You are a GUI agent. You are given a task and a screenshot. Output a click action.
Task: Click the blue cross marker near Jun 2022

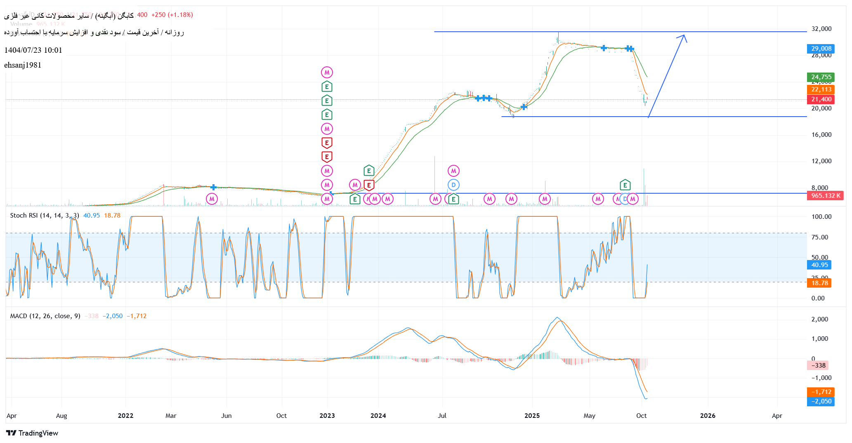coord(213,187)
